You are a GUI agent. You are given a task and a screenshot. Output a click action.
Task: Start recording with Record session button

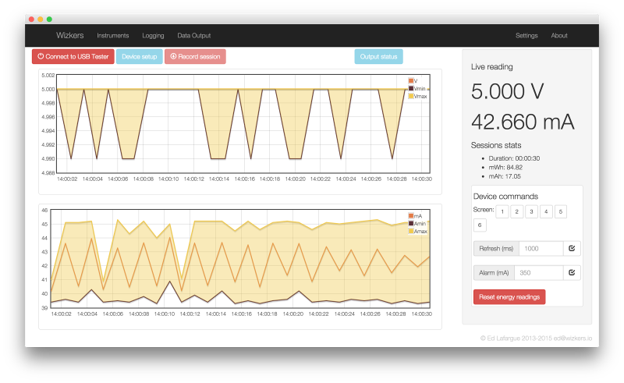[x=195, y=56]
